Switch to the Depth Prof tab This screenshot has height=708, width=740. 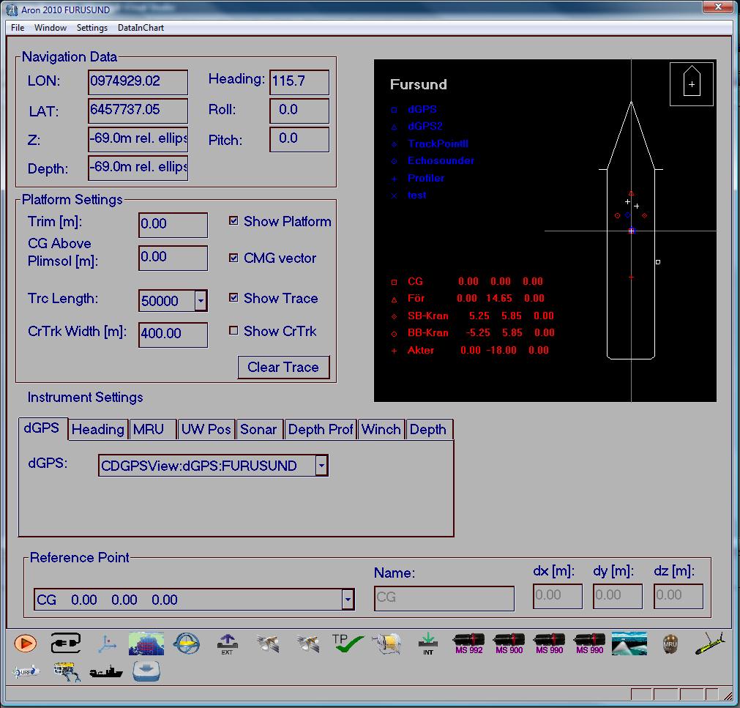tap(321, 430)
